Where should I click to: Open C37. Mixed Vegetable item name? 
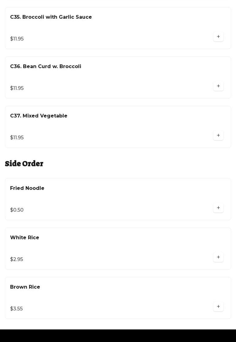pyautogui.click(x=39, y=116)
